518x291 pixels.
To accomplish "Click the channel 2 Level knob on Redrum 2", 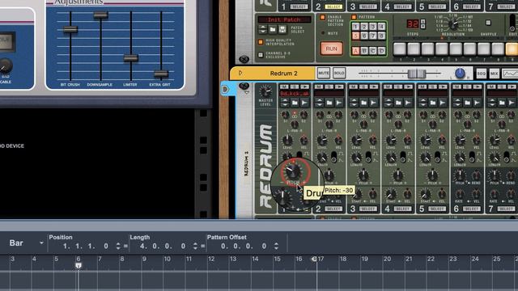I will [x=322, y=140].
